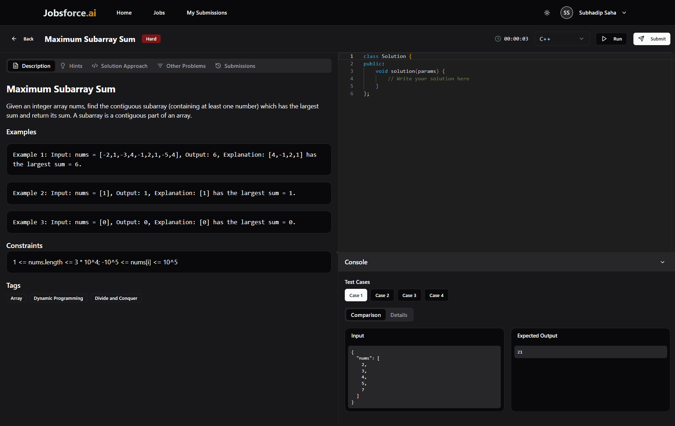Click the SS user avatar
Viewport: 675px width, 426px height.
pyautogui.click(x=567, y=13)
